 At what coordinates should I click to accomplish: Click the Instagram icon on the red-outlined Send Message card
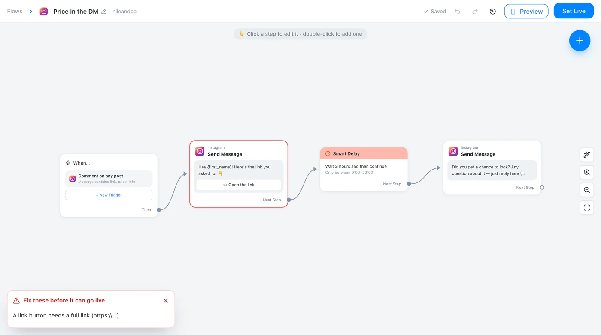200,151
